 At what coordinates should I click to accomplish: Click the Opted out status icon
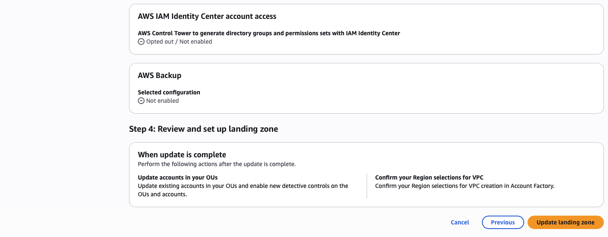tap(141, 42)
